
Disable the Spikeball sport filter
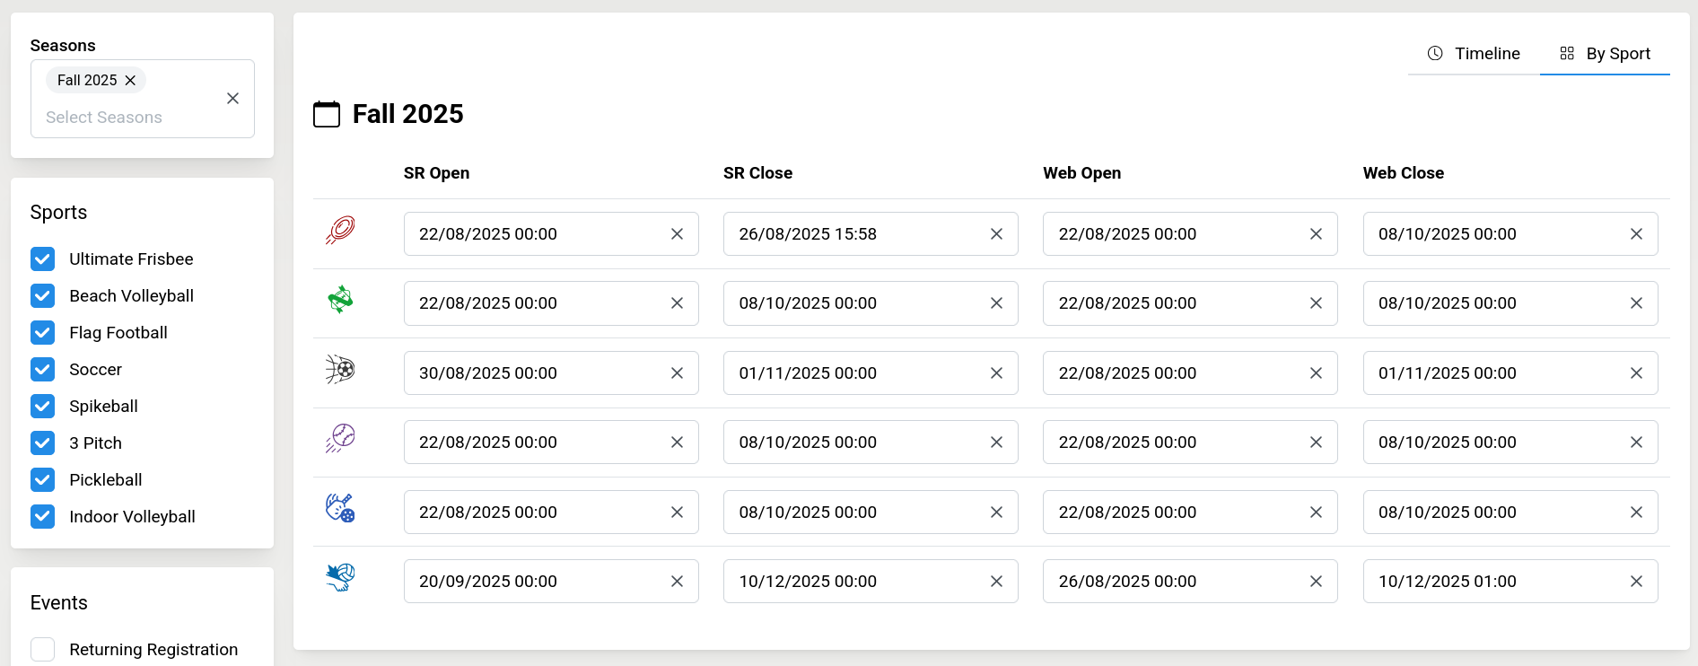coord(42,407)
